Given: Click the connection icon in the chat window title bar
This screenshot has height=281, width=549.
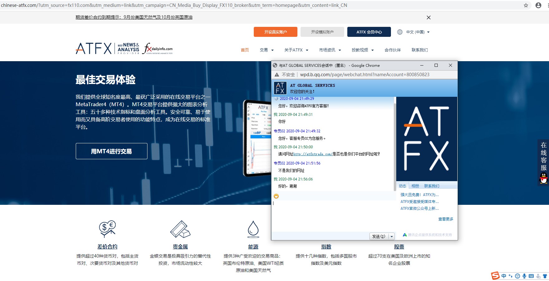Looking at the screenshot, I should [x=275, y=66].
